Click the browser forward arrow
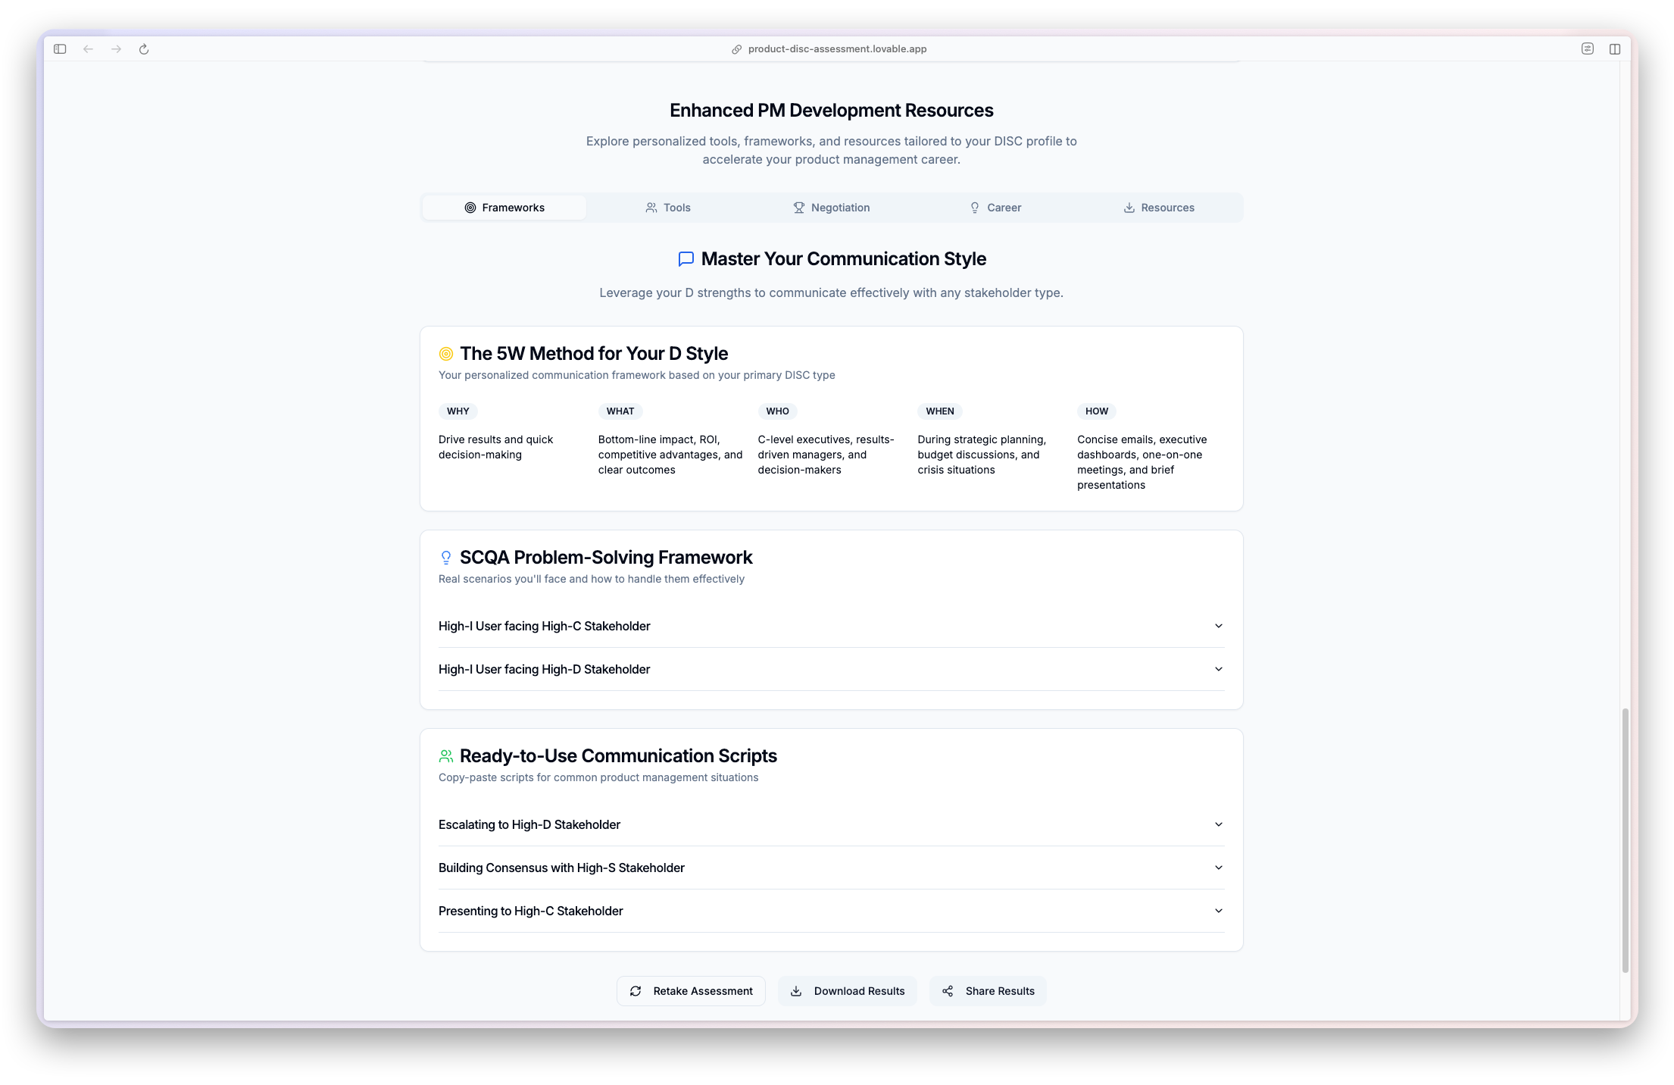This screenshot has width=1674, height=1085. (x=116, y=49)
